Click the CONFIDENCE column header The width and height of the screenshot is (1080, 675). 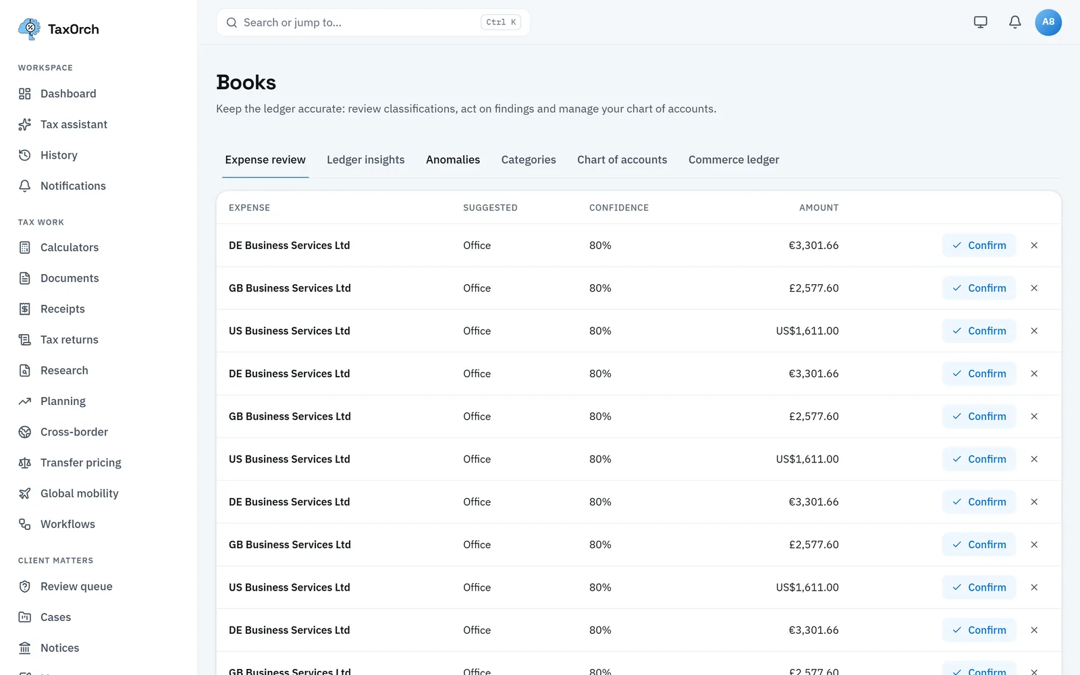coord(619,208)
